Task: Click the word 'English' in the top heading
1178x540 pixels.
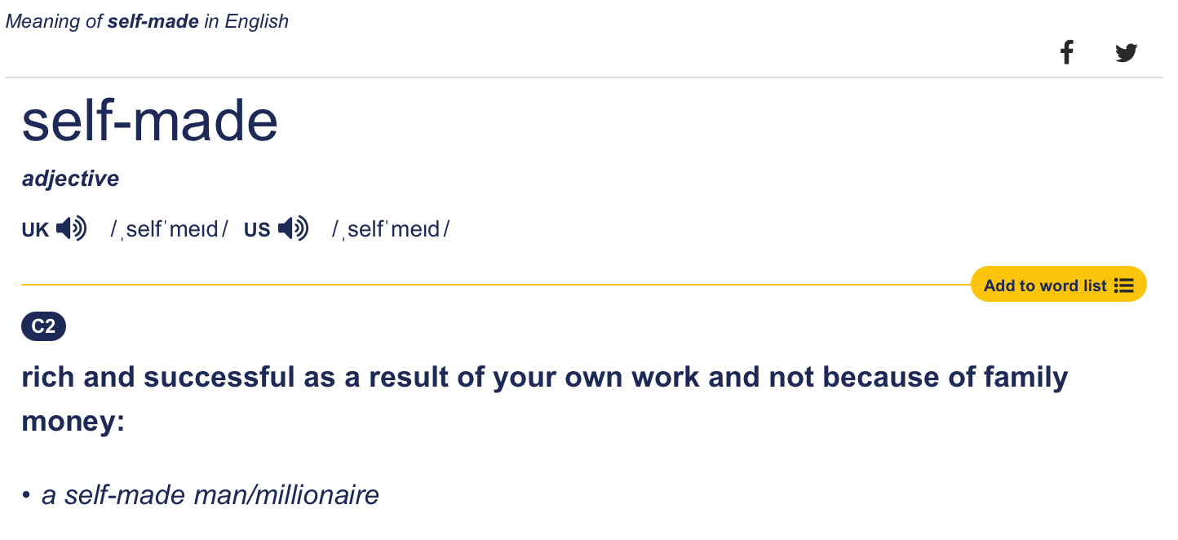Action: tap(257, 21)
